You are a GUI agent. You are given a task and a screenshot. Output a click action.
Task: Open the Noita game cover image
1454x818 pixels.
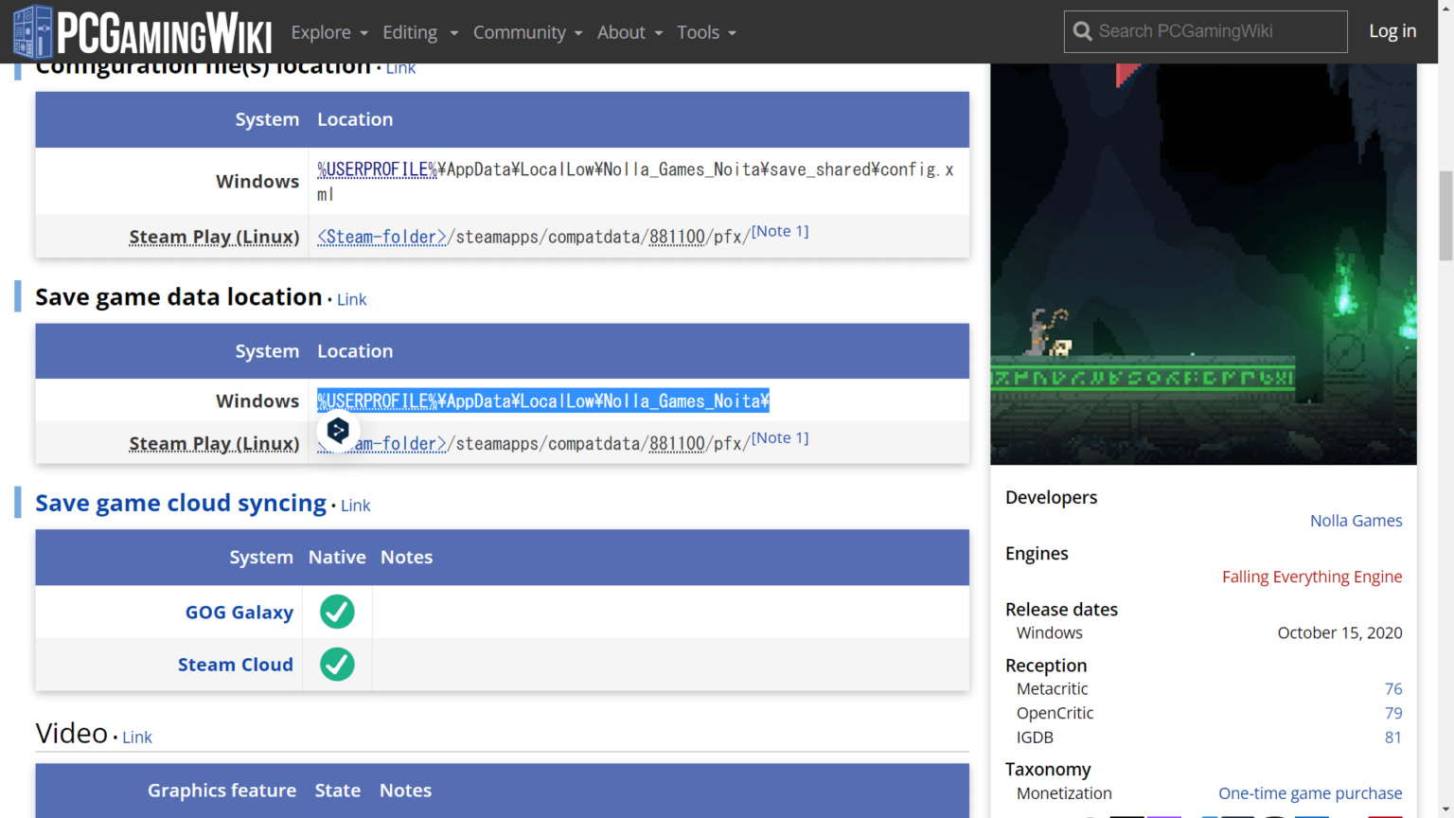pos(1203,263)
